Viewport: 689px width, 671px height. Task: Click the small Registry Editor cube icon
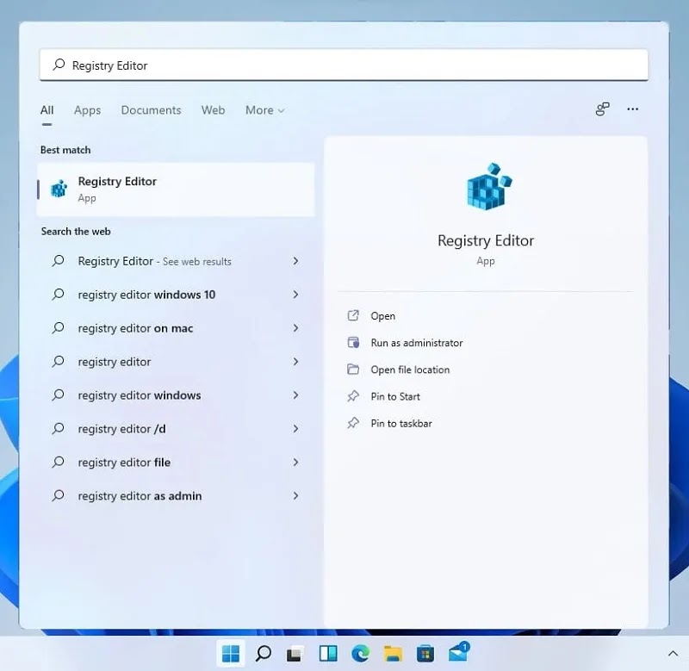pos(59,189)
